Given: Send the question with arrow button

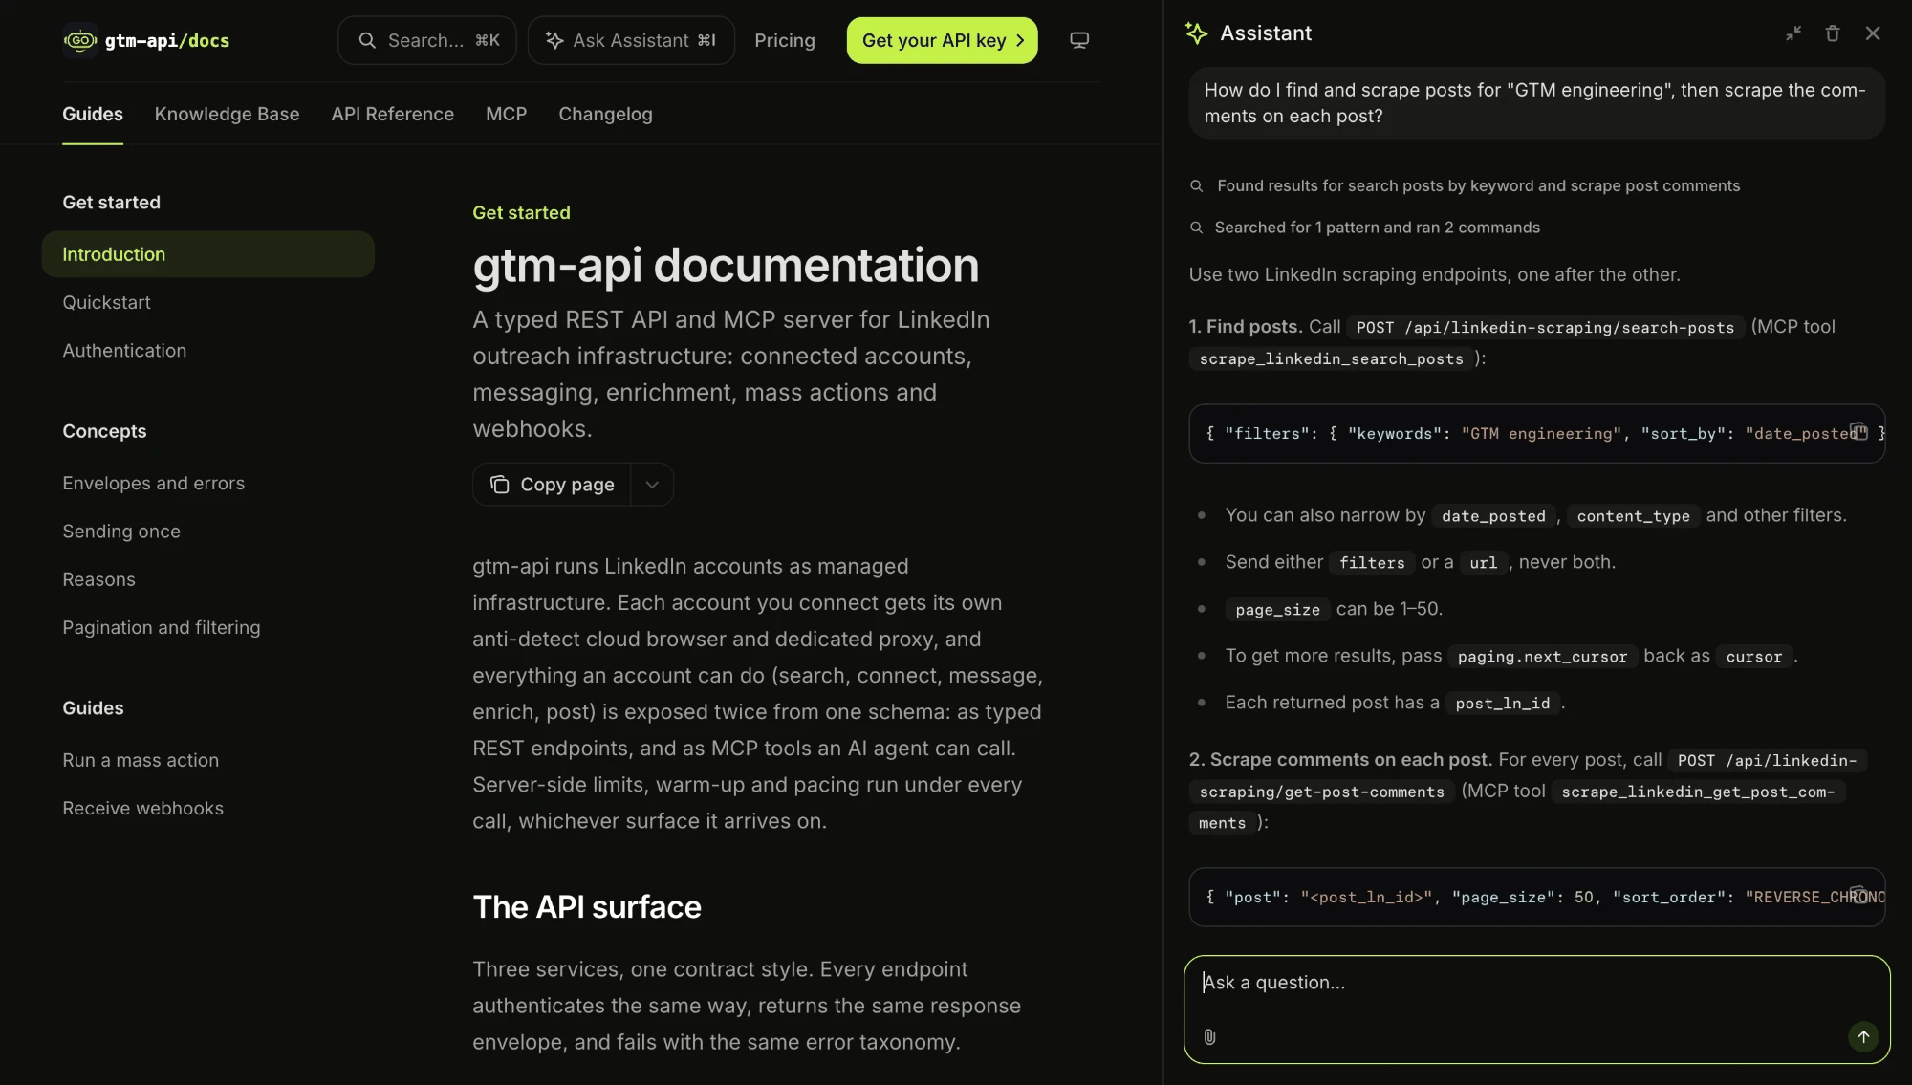Looking at the screenshot, I should pyautogui.click(x=1863, y=1036).
